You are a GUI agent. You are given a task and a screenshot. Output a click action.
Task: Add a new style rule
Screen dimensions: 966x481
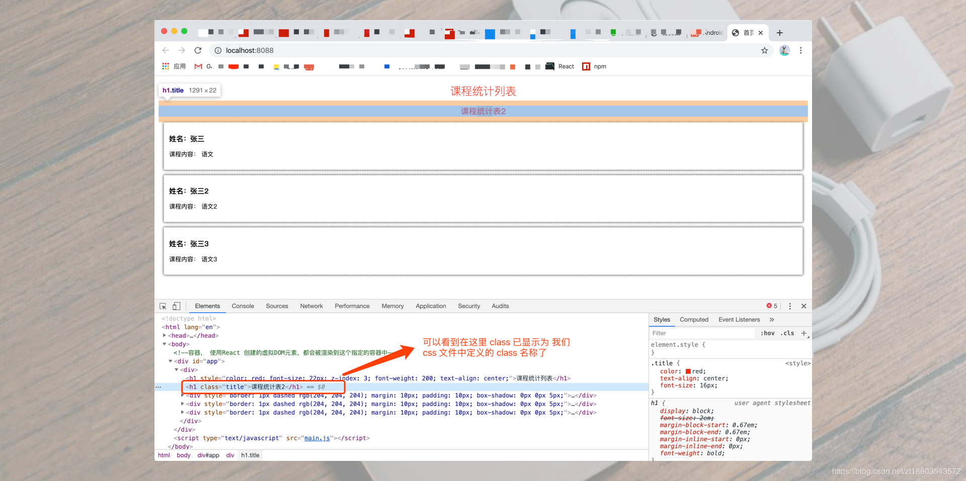[x=803, y=333]
